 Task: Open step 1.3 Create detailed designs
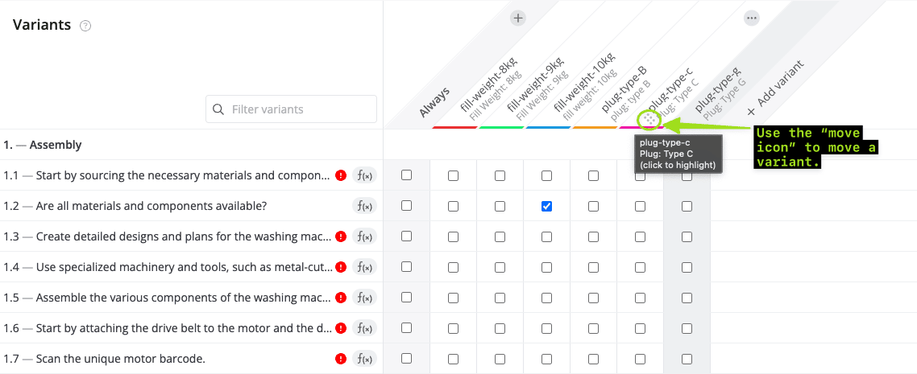pos(183,236)
